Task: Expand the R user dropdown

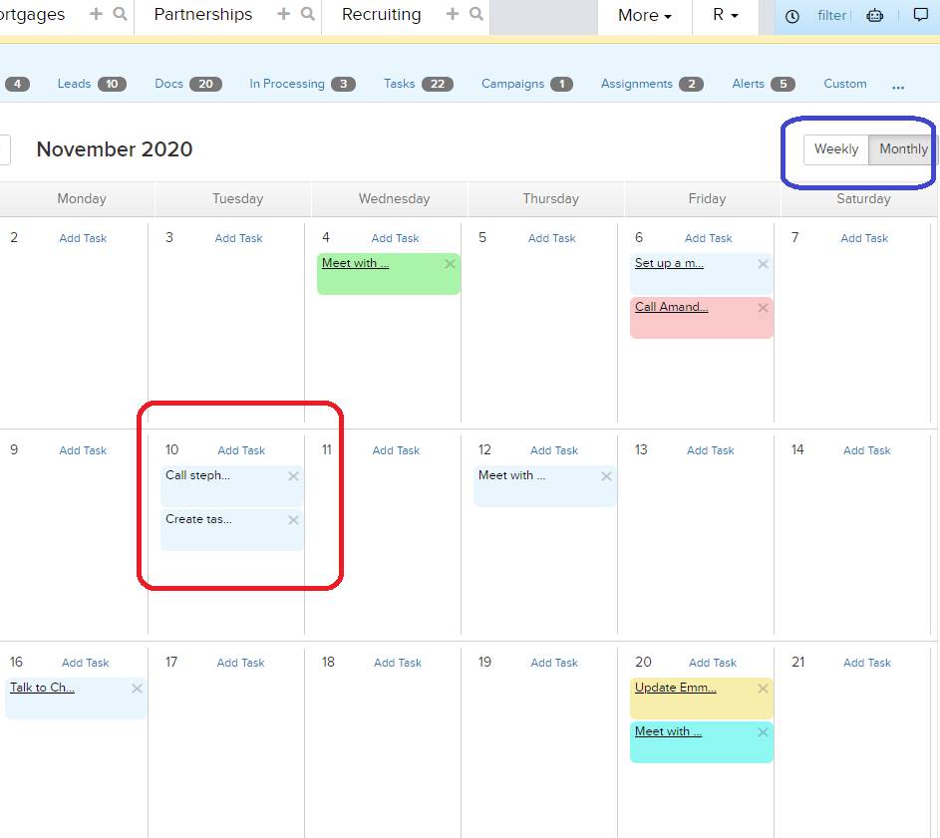Action: click(726, 15)
